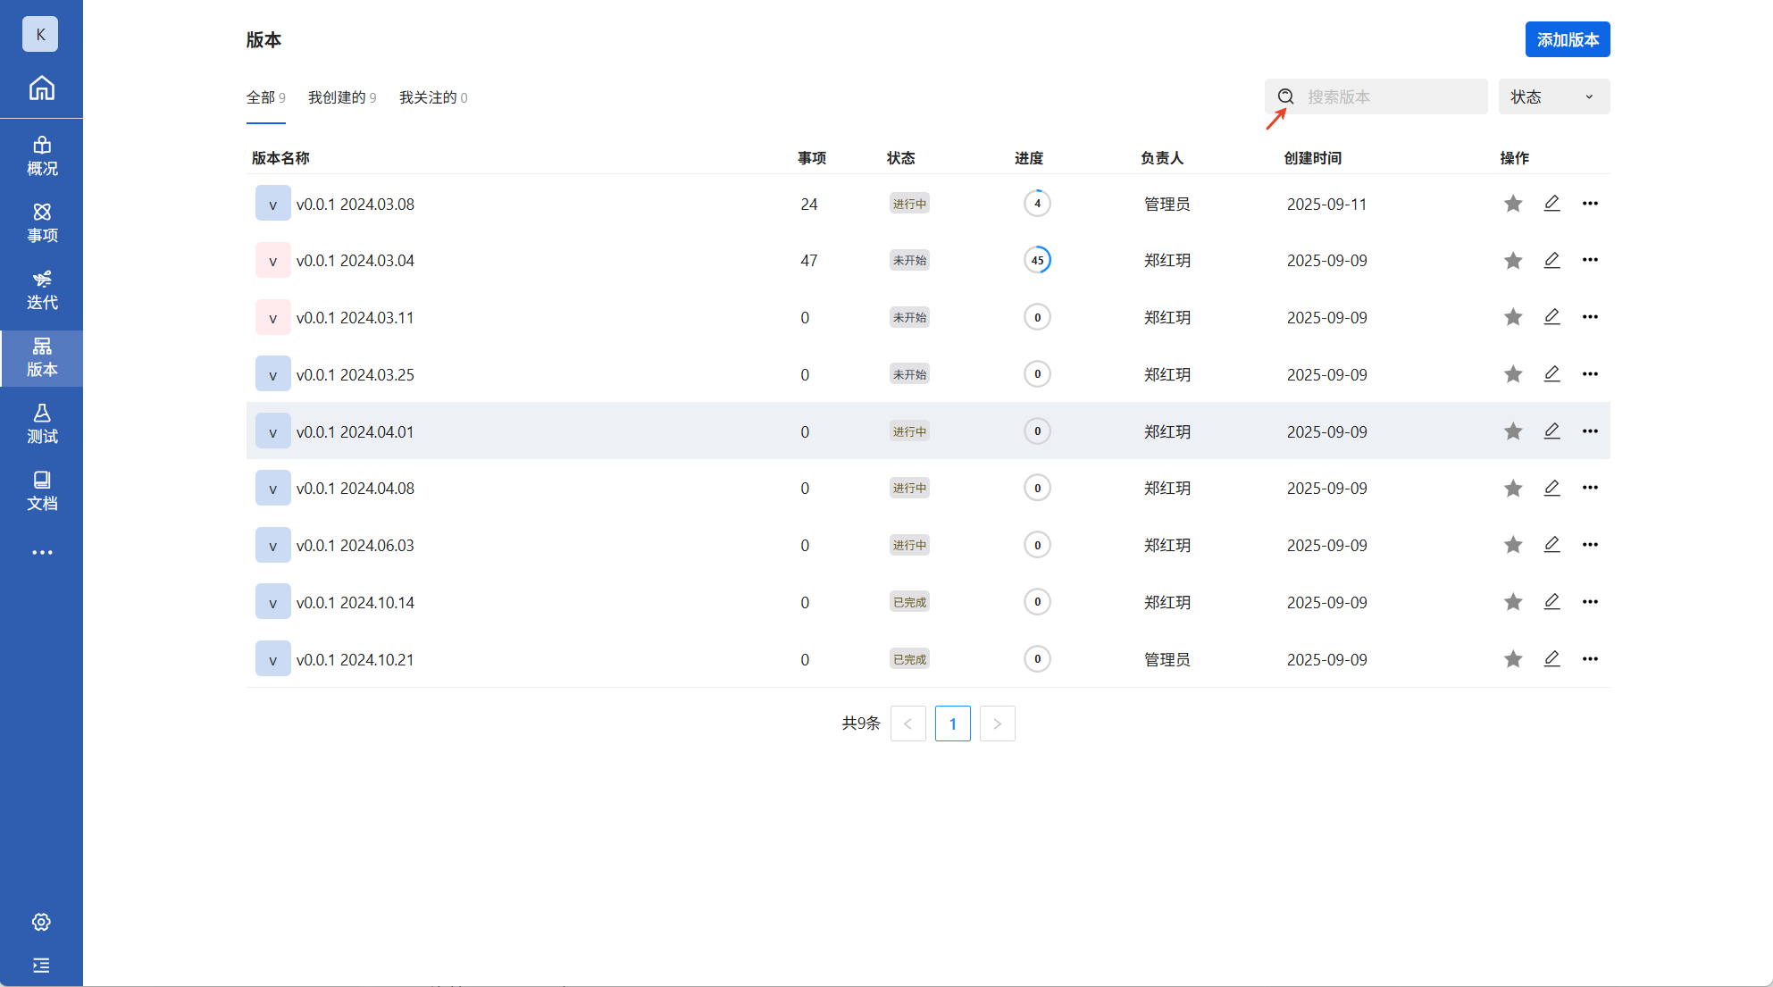
Task: Open 文档 documents in sidebar
Action: click(41, 491)
